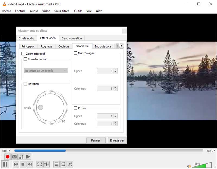217x169 pixels.
Task: Click the seek bar to jump position
Action: point(108,151)
